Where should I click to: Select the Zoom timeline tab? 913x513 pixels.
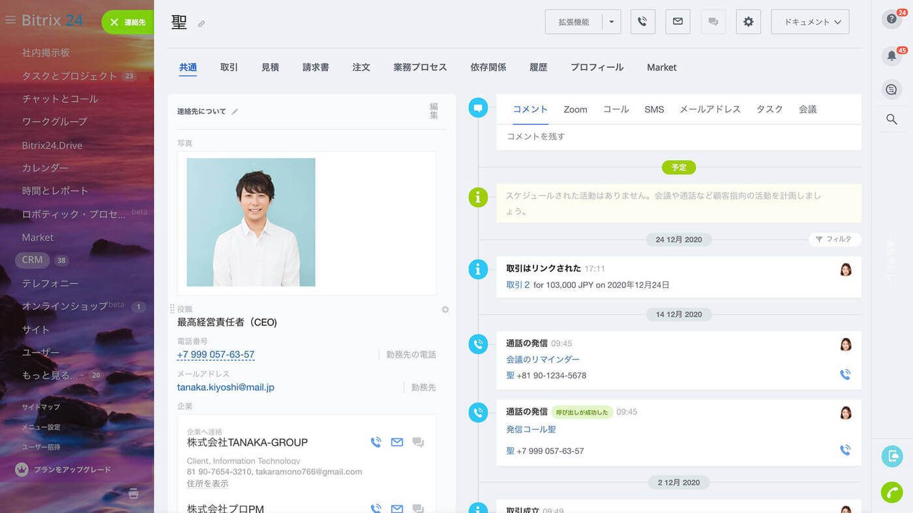point(575,109)
